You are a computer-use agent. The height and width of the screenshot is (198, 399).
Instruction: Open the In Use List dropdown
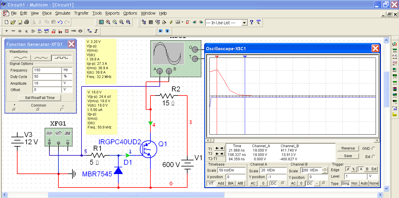tap(244, 22)
